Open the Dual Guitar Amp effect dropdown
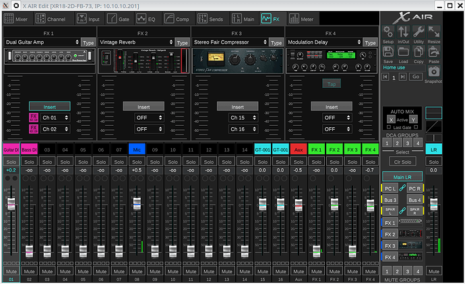465x284 pixels. coord(42,42)
